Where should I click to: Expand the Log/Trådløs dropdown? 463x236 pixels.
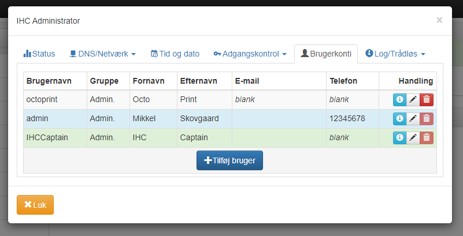tap(395, 54)
